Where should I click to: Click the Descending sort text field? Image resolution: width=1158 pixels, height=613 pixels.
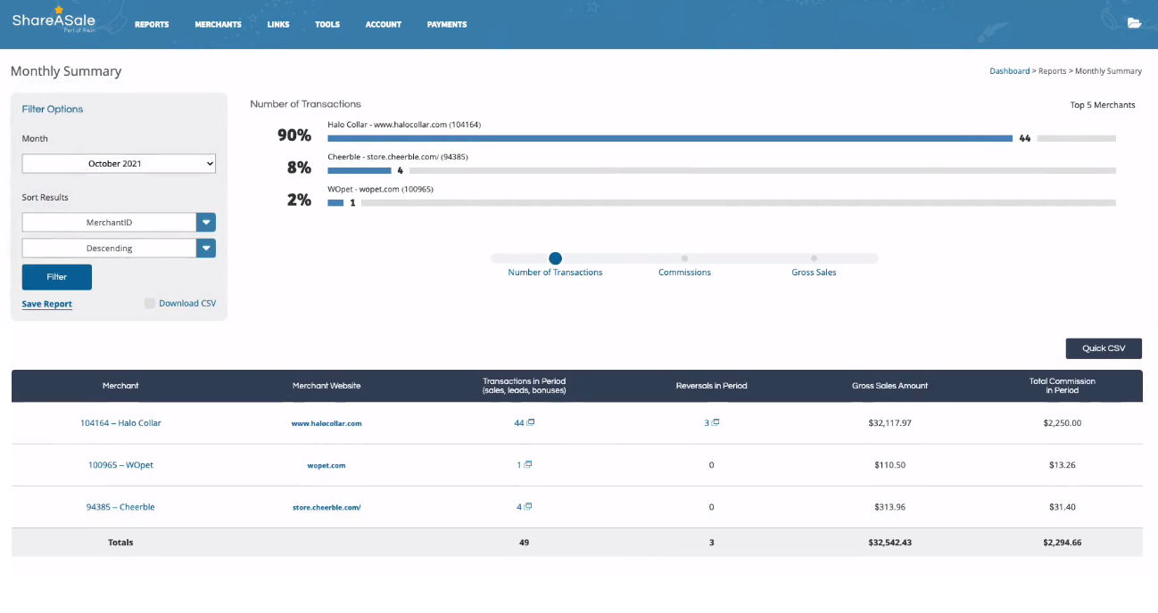coord(109,249)
